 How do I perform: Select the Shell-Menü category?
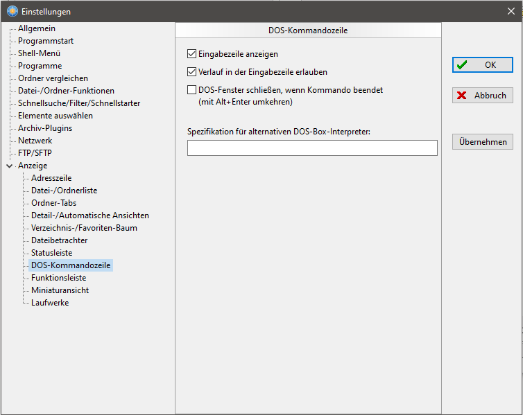point(40,53)
